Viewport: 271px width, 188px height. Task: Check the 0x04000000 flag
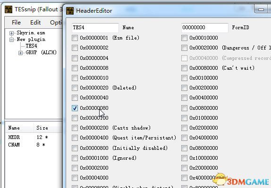point(185,138)
